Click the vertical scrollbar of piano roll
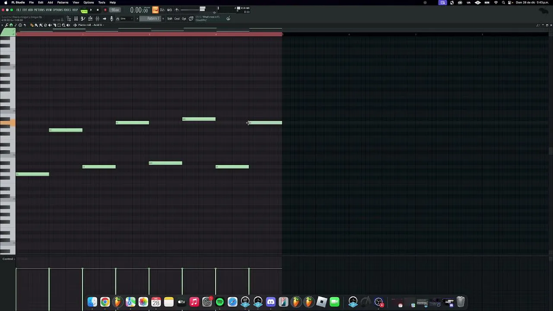Screen dimensions: 553x311 [550, 150]
